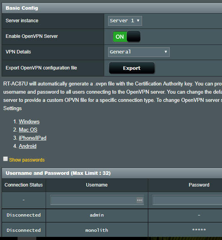The width and height of the screenshot is (222, 240).
Task: Click the Basic Config section header
Action: pos(112,8)
